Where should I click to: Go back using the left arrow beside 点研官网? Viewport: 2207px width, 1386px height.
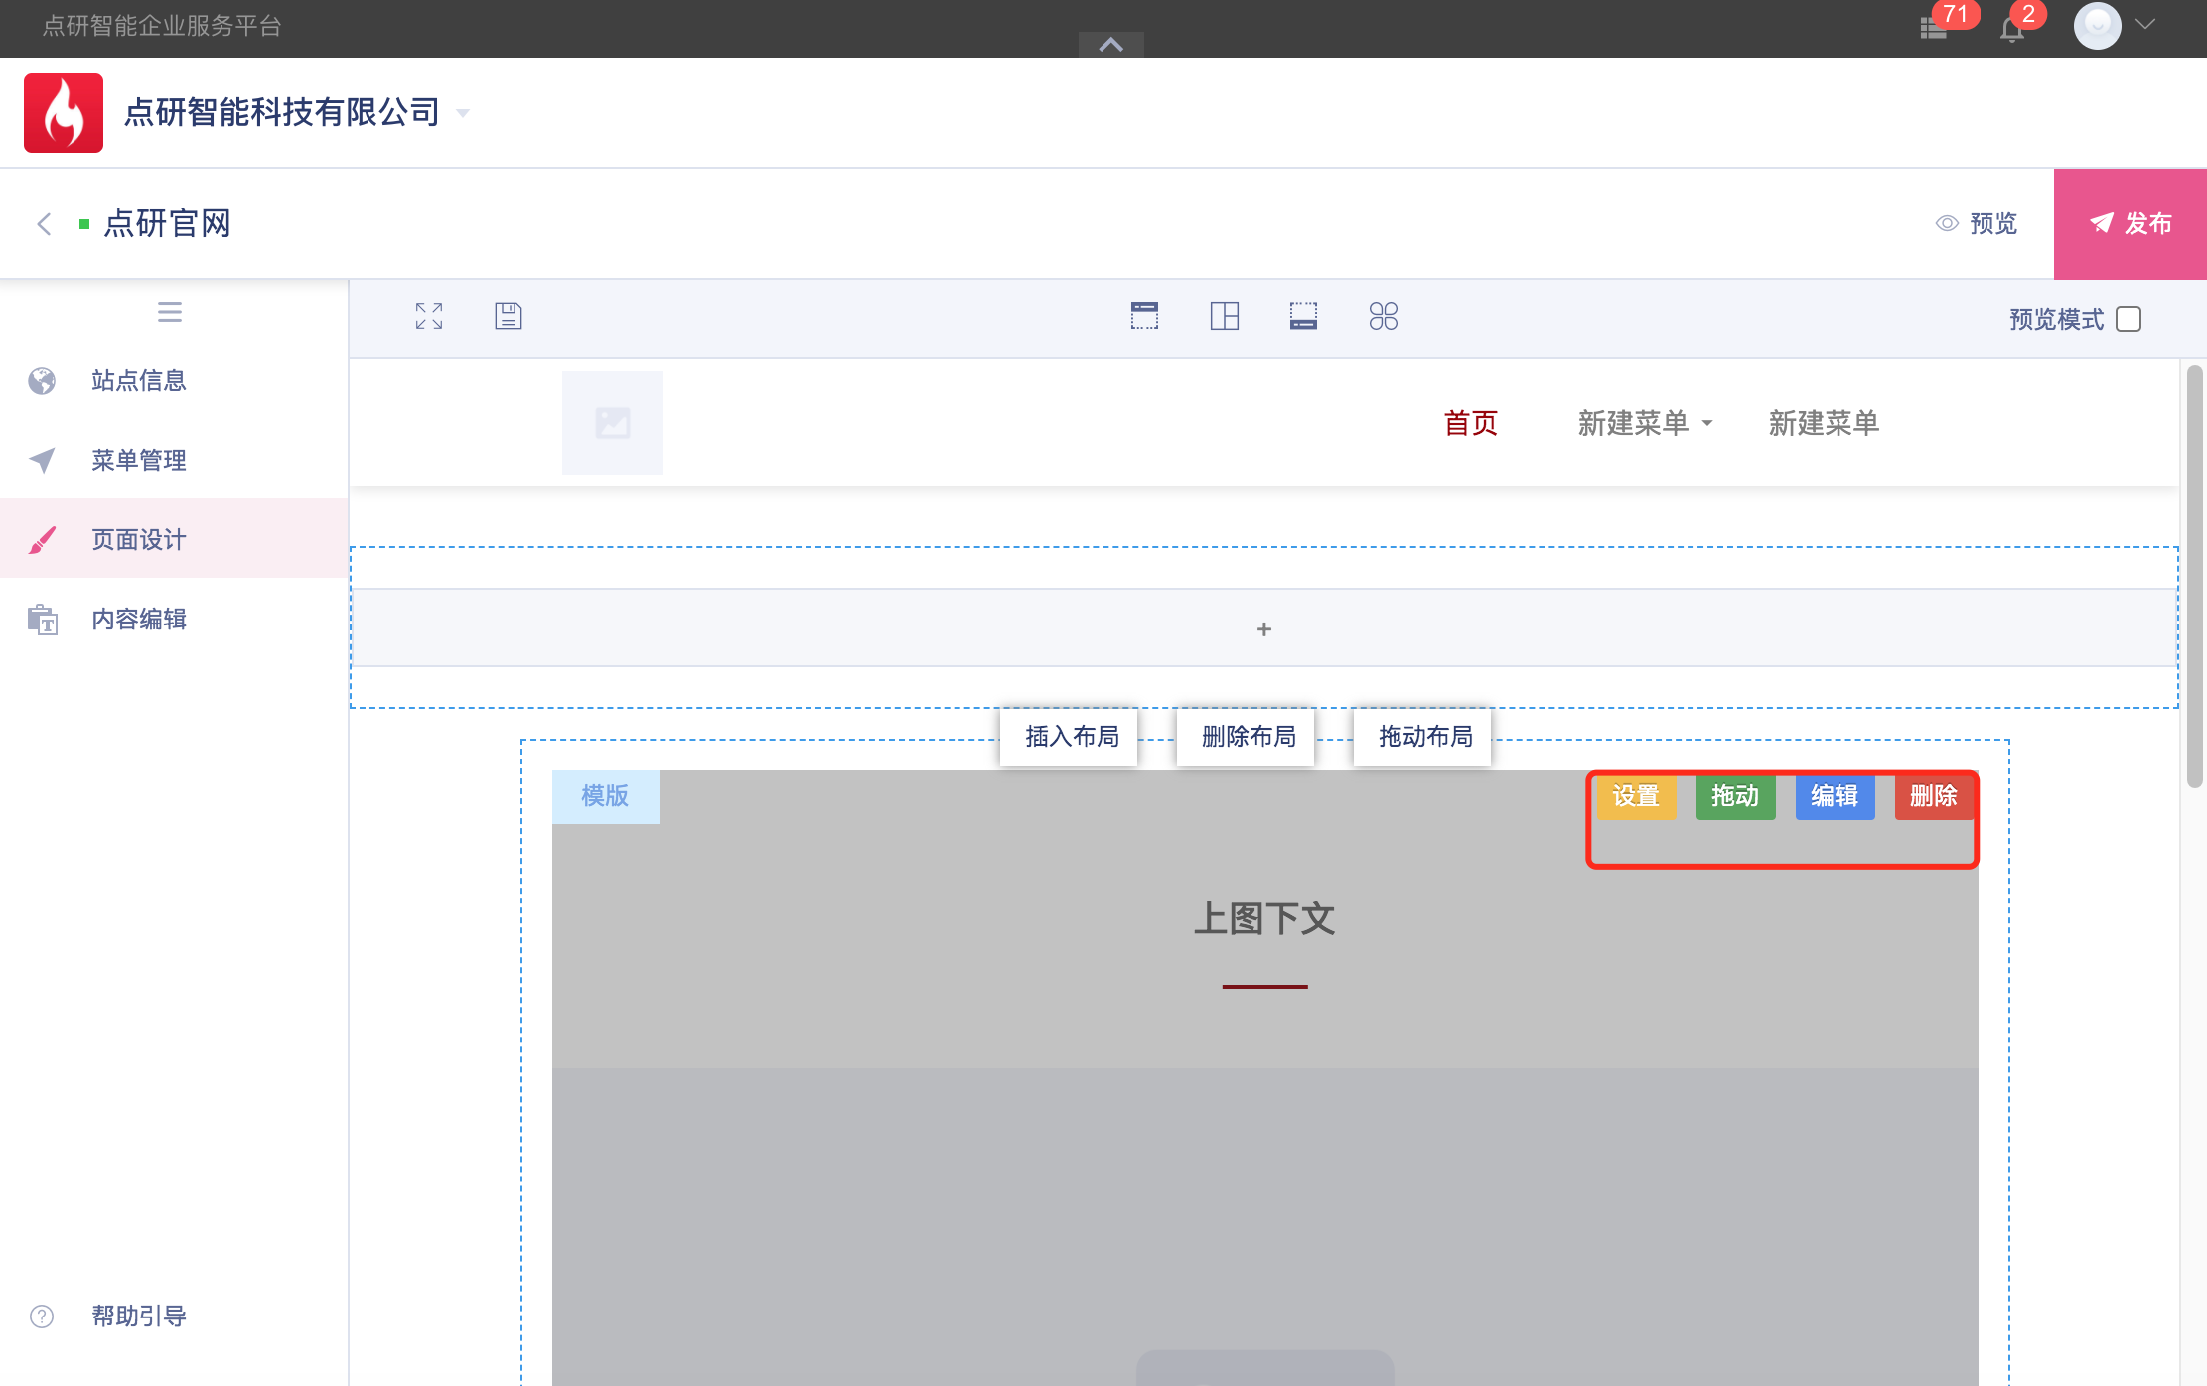pyautogui.click(x=44, y=223)
